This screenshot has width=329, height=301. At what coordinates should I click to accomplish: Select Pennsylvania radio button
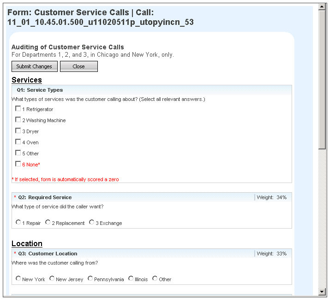pyautogui.click(x=90, y=279)
